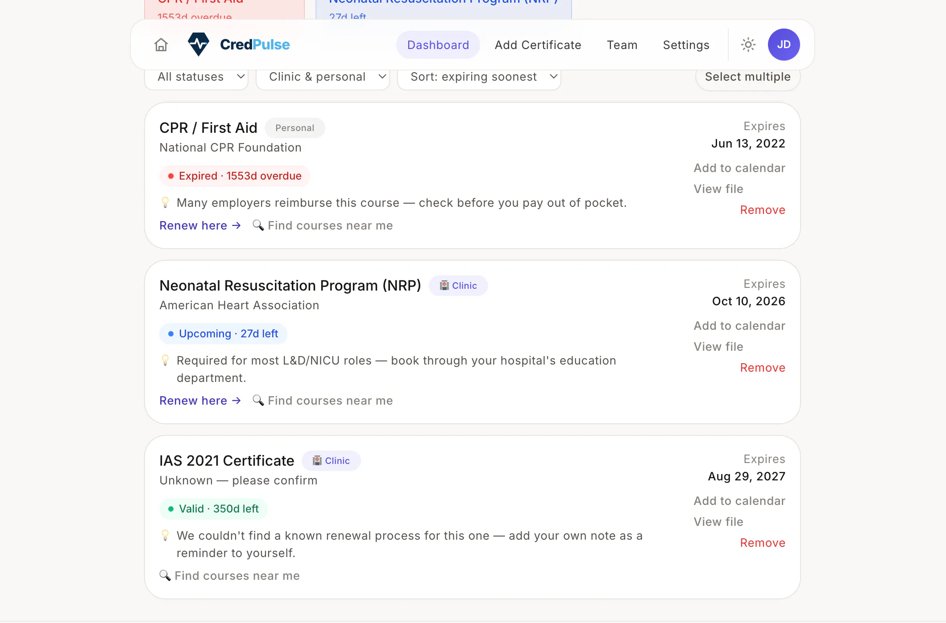Click the Upcoming · 27d left status pill

point(223,334)
